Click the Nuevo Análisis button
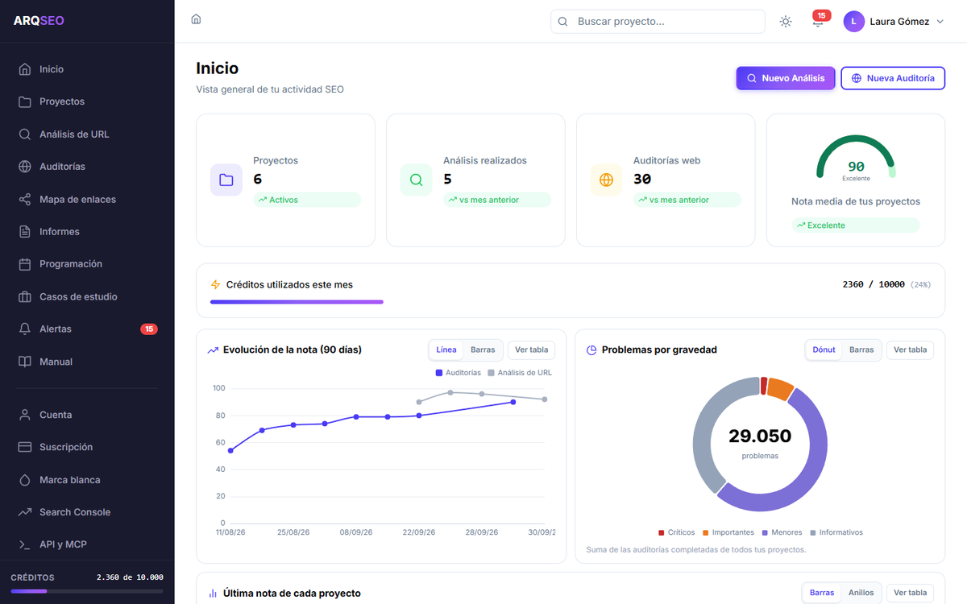967x604 pixels. (786, 78)
